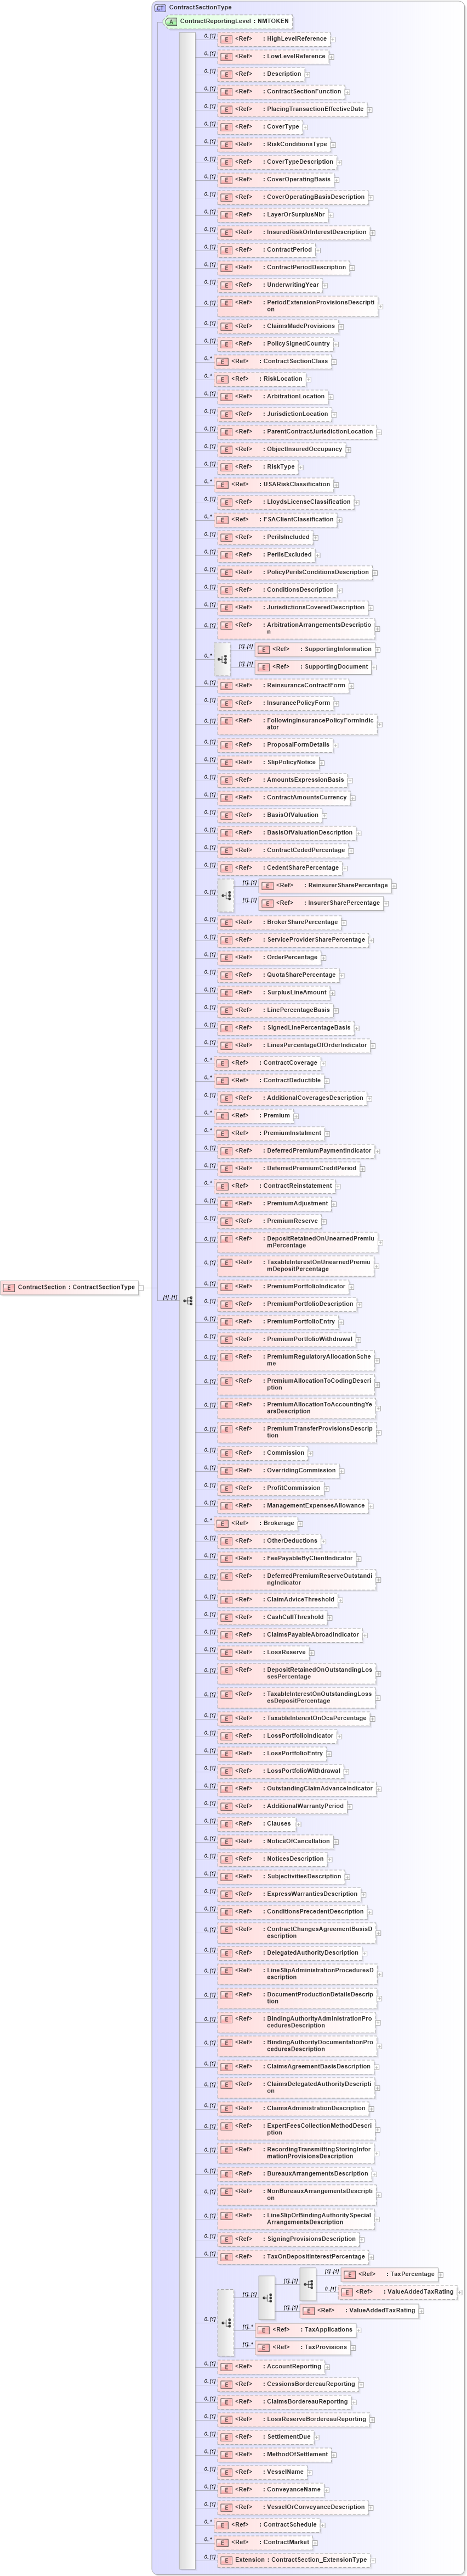Select the NoticeOfCancellation element label

tap(298, 1841)
